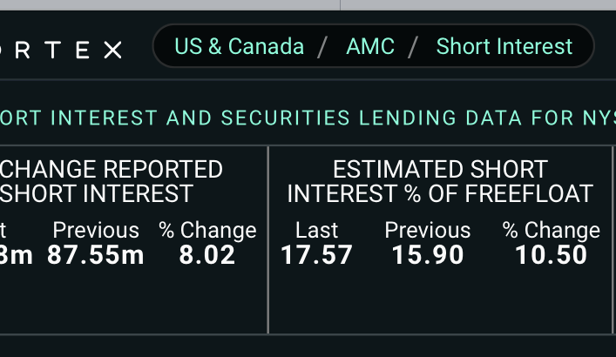The image size is (616, 357).
Task: Click the Last label in freefloat panel
Action: click(316, 230)
